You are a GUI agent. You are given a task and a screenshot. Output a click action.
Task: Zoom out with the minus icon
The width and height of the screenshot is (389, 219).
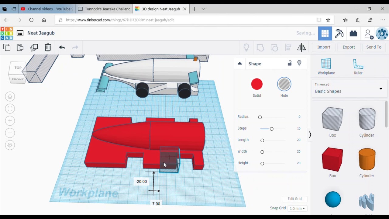point(10,133)
